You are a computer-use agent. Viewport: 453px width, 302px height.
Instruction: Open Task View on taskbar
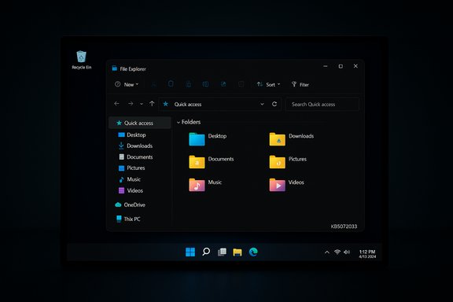tap(222, 252)
